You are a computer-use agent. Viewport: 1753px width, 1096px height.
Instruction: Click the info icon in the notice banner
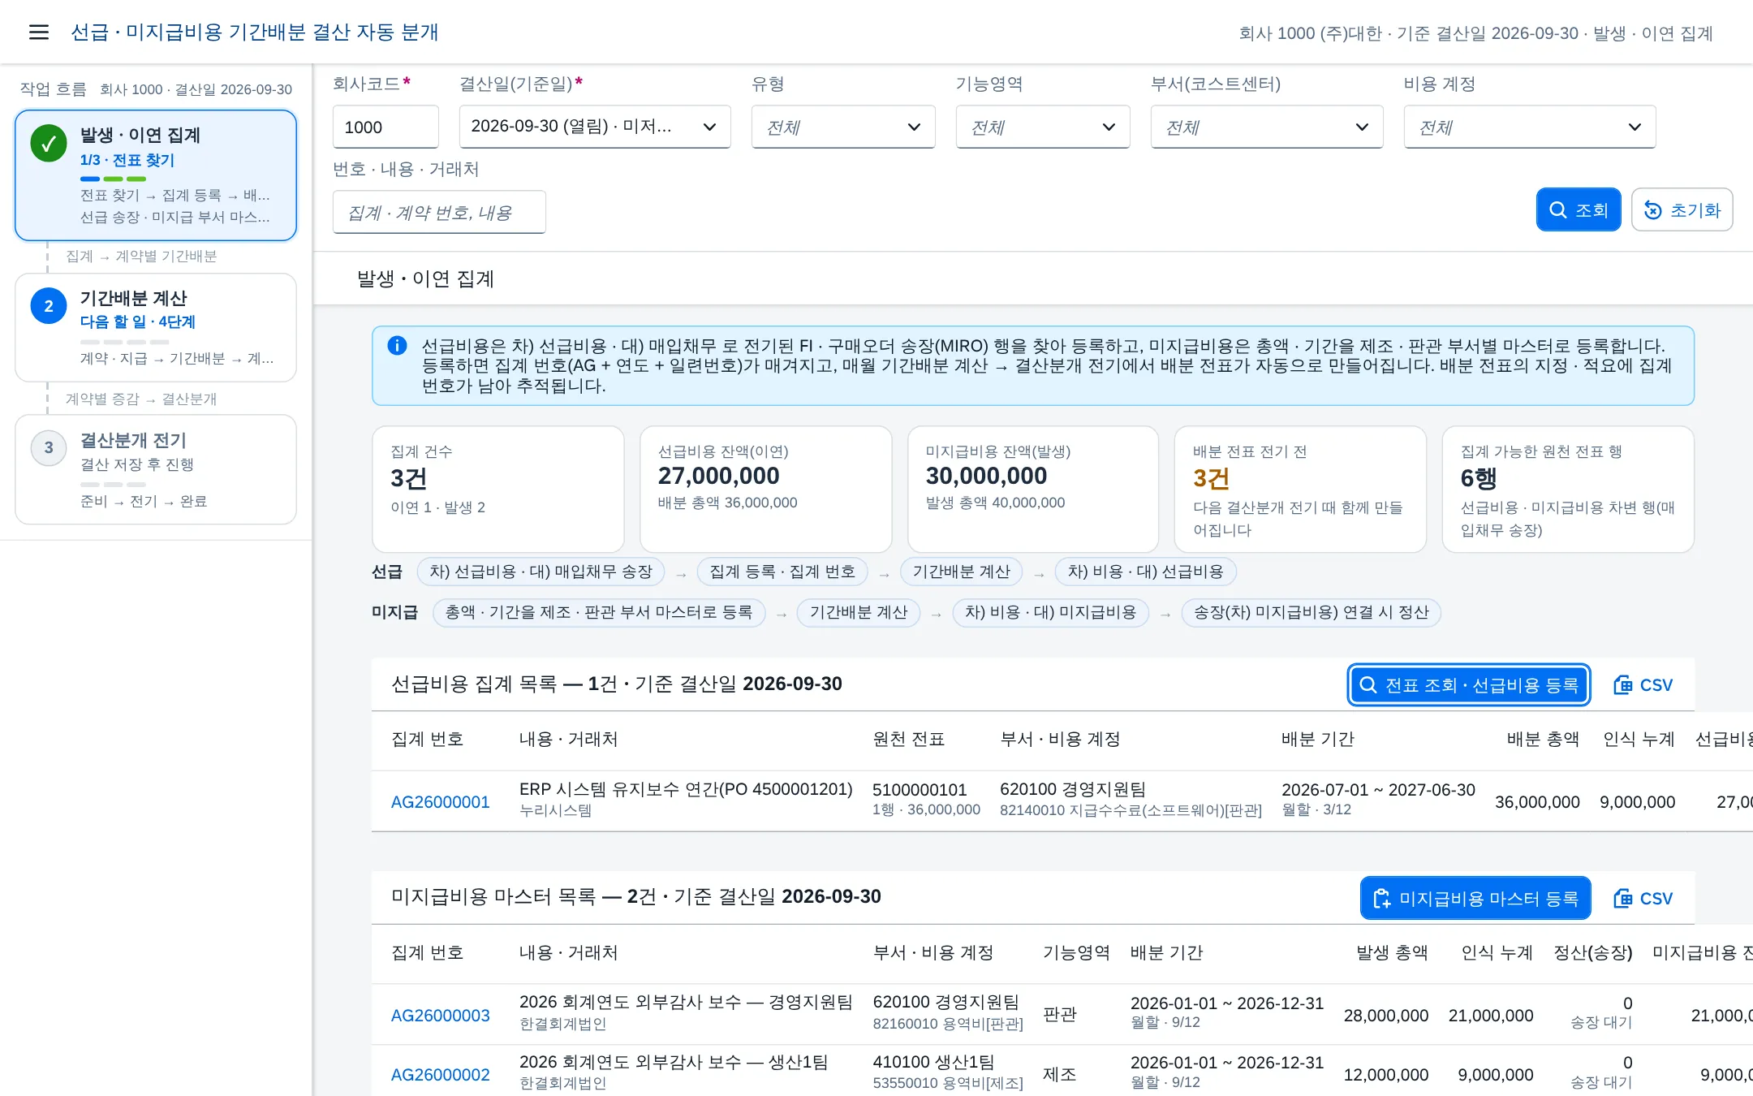[x=397, y=346]
